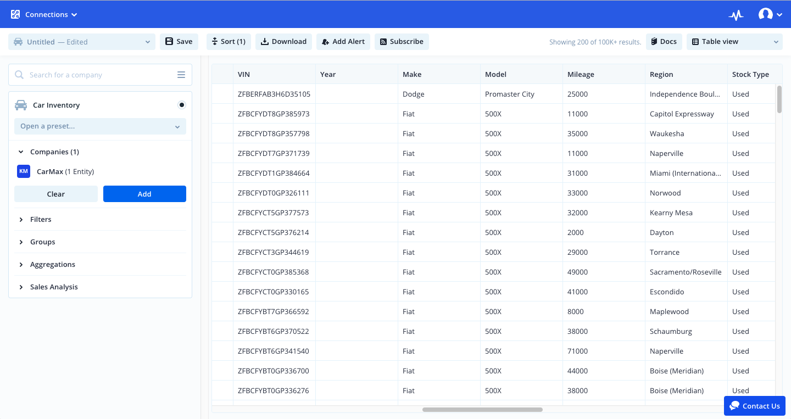Click the app logo icon beside Connections

[15, 14]
